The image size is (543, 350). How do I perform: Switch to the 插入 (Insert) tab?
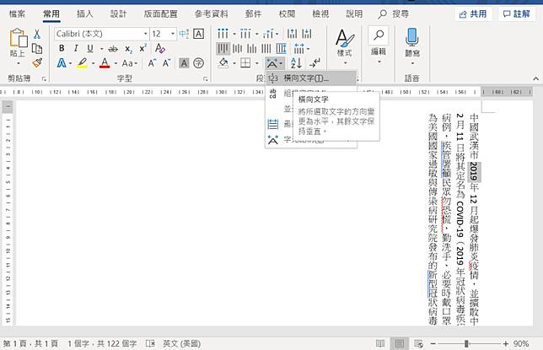tap(84, 13)
